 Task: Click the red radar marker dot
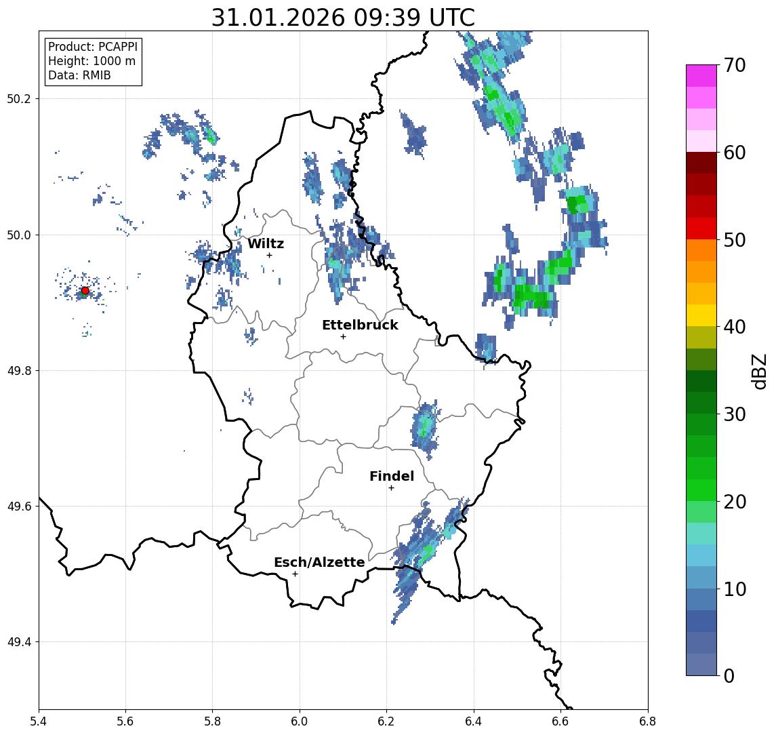tap(85, 291)
